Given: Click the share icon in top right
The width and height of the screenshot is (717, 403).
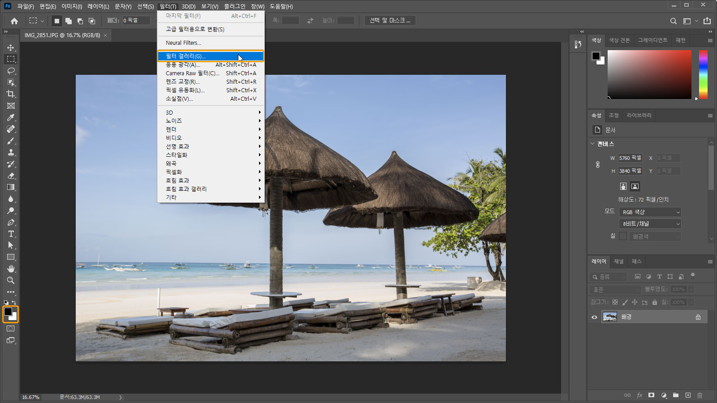Looking at the screenshot, I should [x=707, y=21].
